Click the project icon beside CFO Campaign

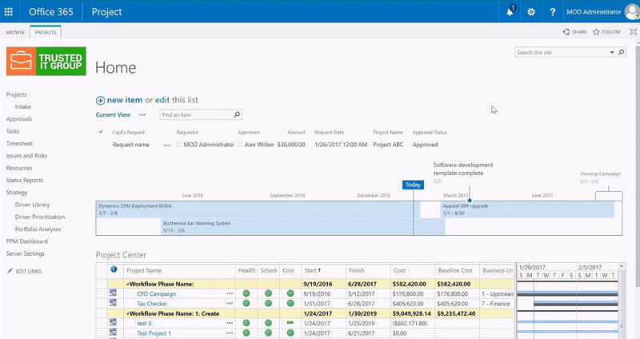click(x=114, y=293)
